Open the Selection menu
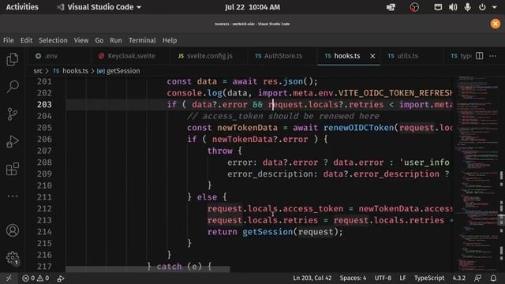 coord(53,40)
